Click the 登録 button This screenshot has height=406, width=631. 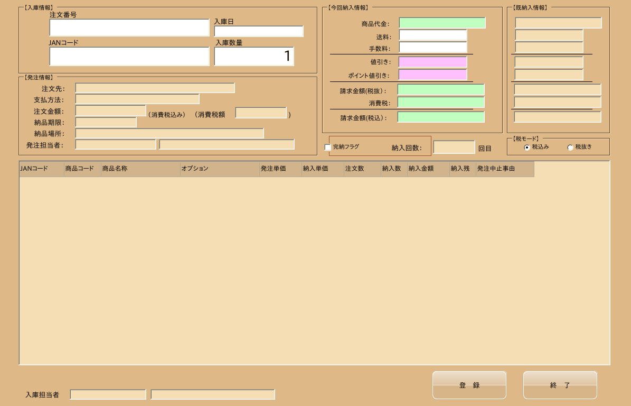click(x=469, y=385)
